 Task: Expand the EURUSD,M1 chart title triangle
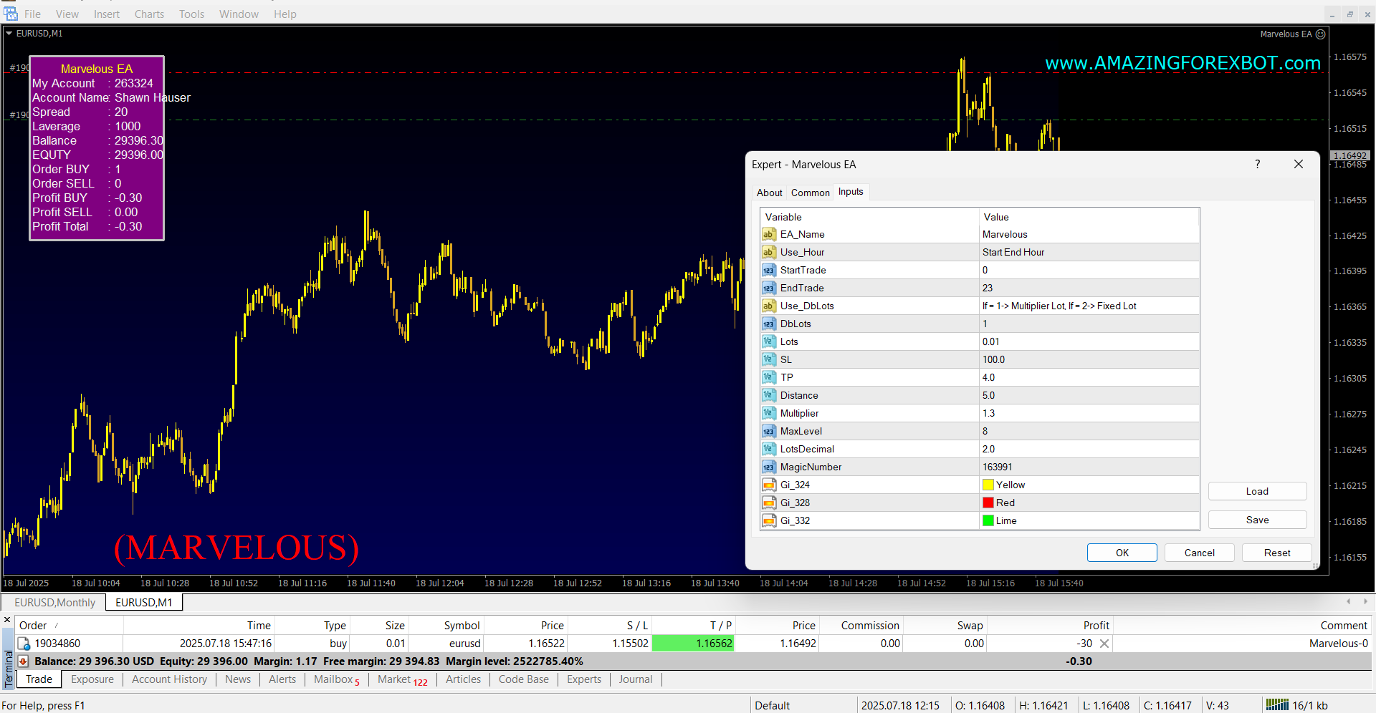point(9,33)
